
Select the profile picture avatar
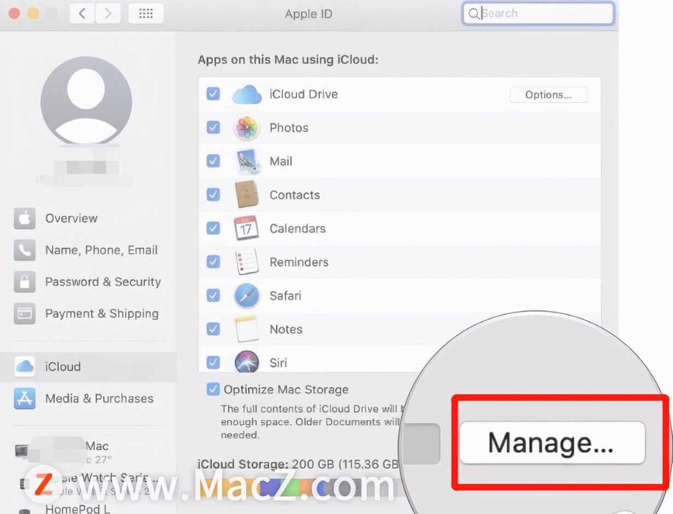tap(86, 101)
